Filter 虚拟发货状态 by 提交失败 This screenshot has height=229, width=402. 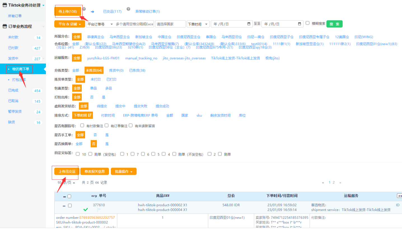click(x=141, y=106)
